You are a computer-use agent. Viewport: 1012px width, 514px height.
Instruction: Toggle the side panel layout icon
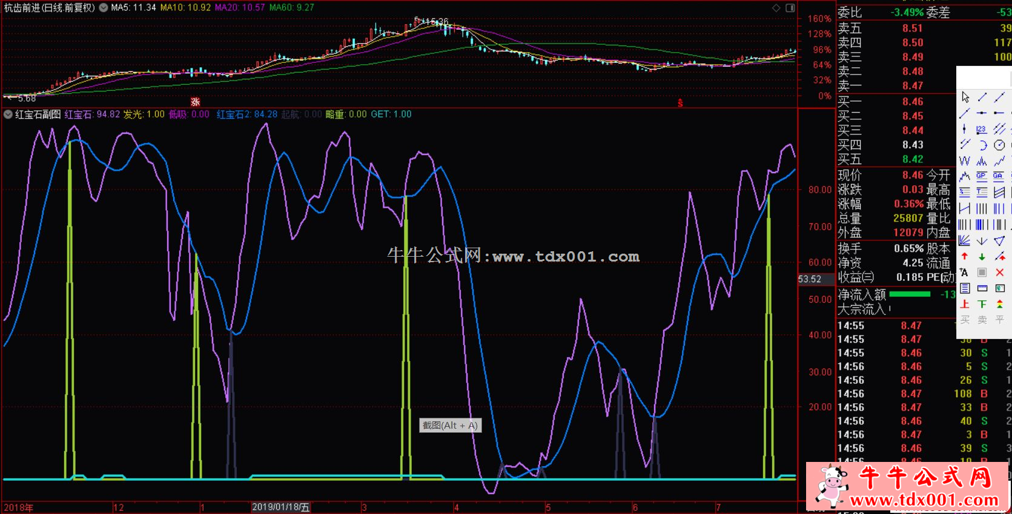790,8
